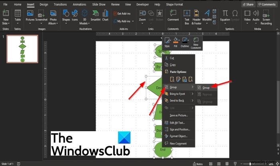Viewport: 280px width, 166px height.
Task: Insert Audio
Action: (256, 17)
